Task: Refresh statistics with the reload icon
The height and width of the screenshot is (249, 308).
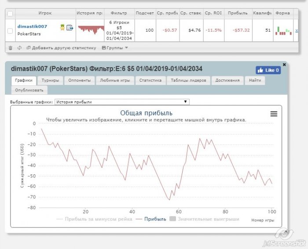Action: 19,48
